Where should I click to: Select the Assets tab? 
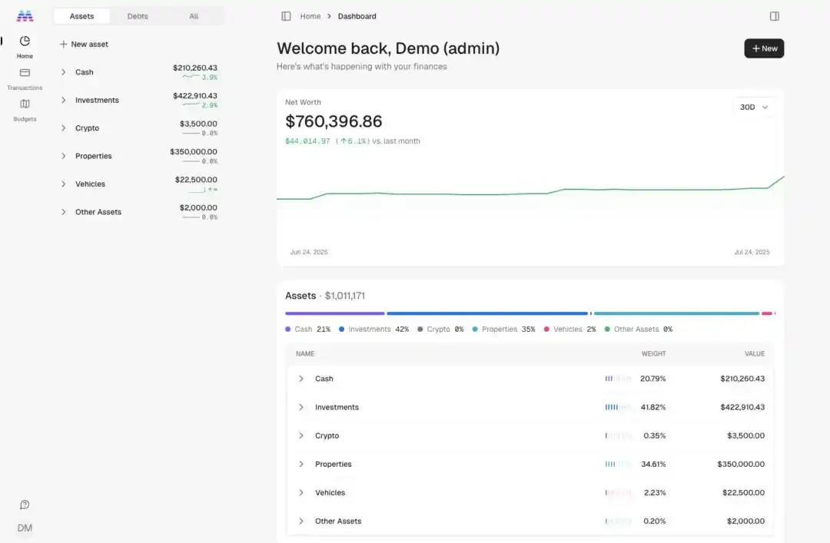[x=81, y=16]
